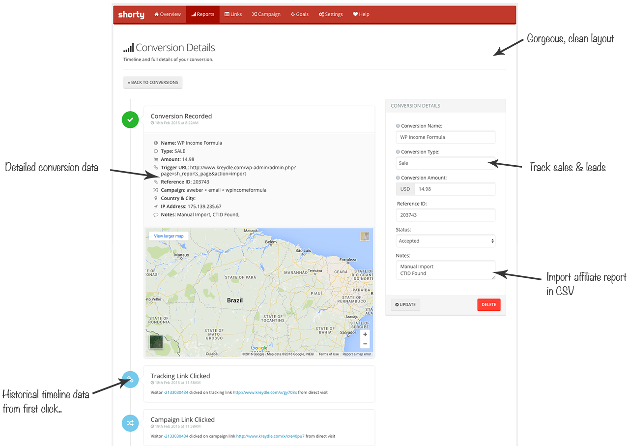Go to the Links page
This screenshot has width=629, height=446.
[x=233, y=14]
